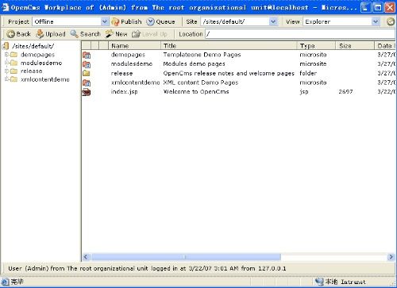
Task: Expand the release tree node
Action: coord(6,71)
